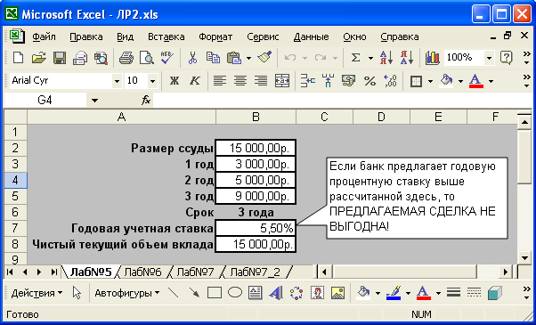Align text to the right
The height and width of the screenshot is (325, 536).
click(x=261, y=81)
